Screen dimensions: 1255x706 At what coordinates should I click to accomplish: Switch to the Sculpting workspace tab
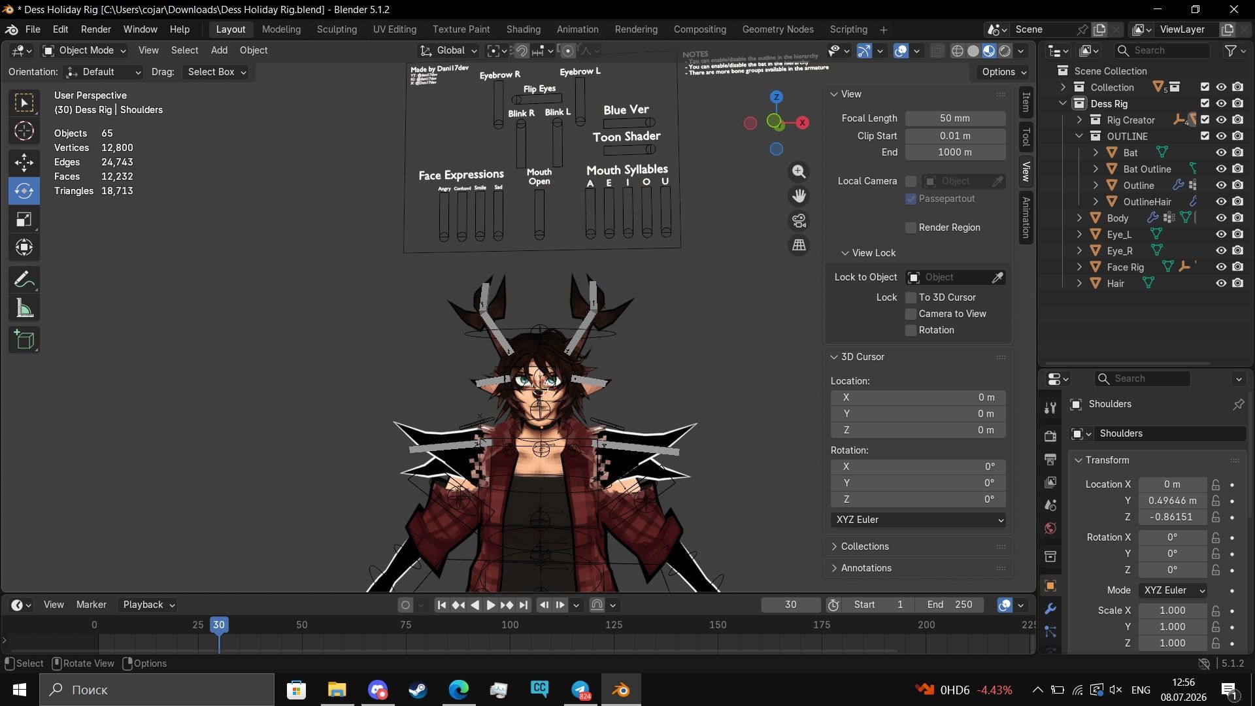click(337, 29)
